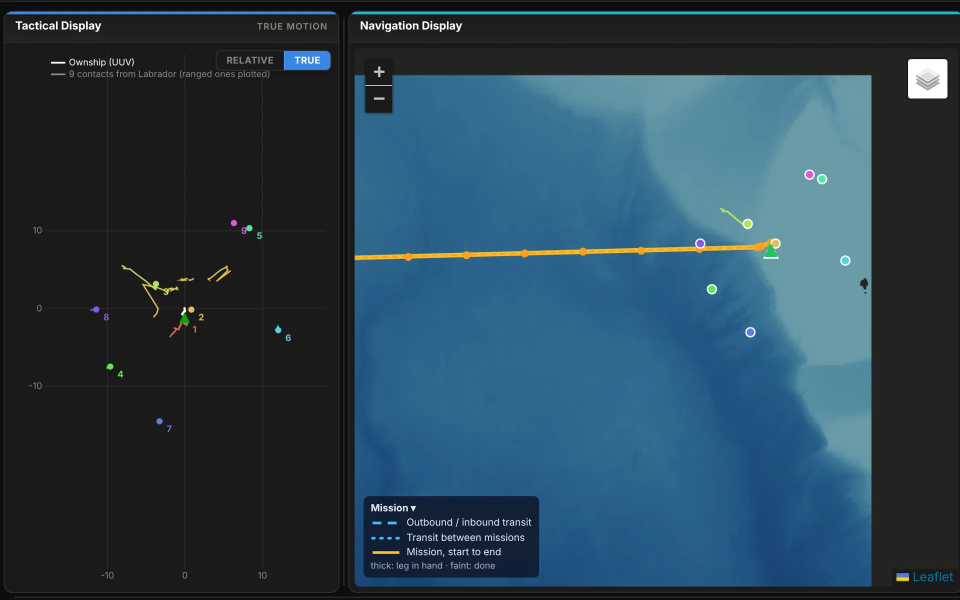Open the map layers control
The width and height of the screenshot is (960, 600).
(x=927, y=79)
